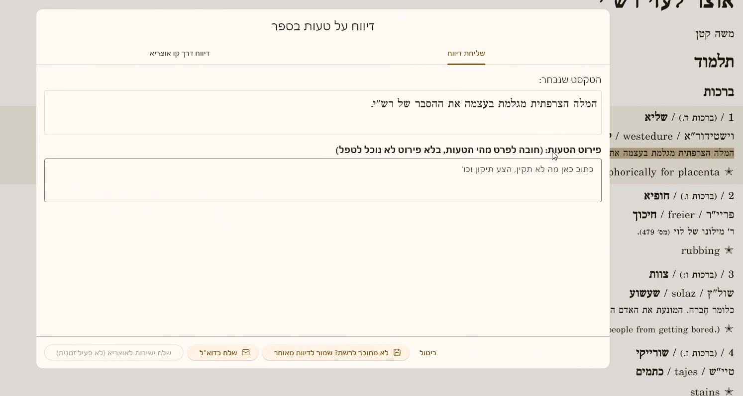The width and height of the screenshot is (743, 396).
Task: Switch to the 'שליחת דיווח' tab
Action: (466, 53)
